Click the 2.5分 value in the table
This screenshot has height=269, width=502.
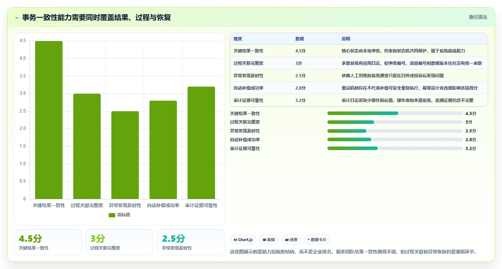300,76
